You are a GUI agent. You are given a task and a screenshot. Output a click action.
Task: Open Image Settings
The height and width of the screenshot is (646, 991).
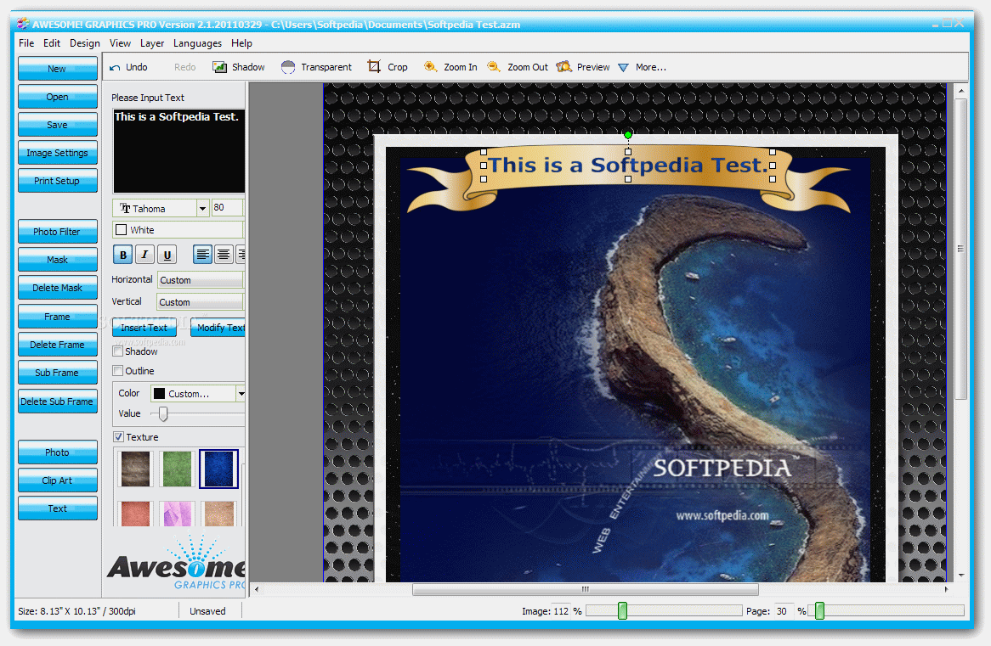(58, 153)
